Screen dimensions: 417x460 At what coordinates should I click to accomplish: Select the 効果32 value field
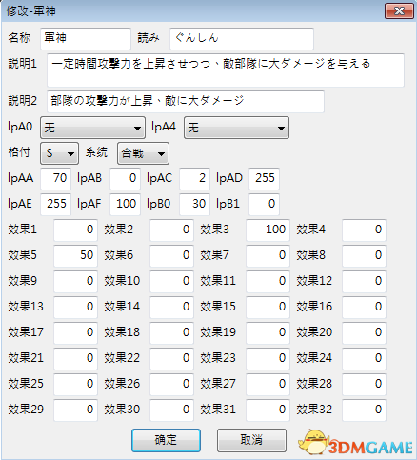pos(364,410)
